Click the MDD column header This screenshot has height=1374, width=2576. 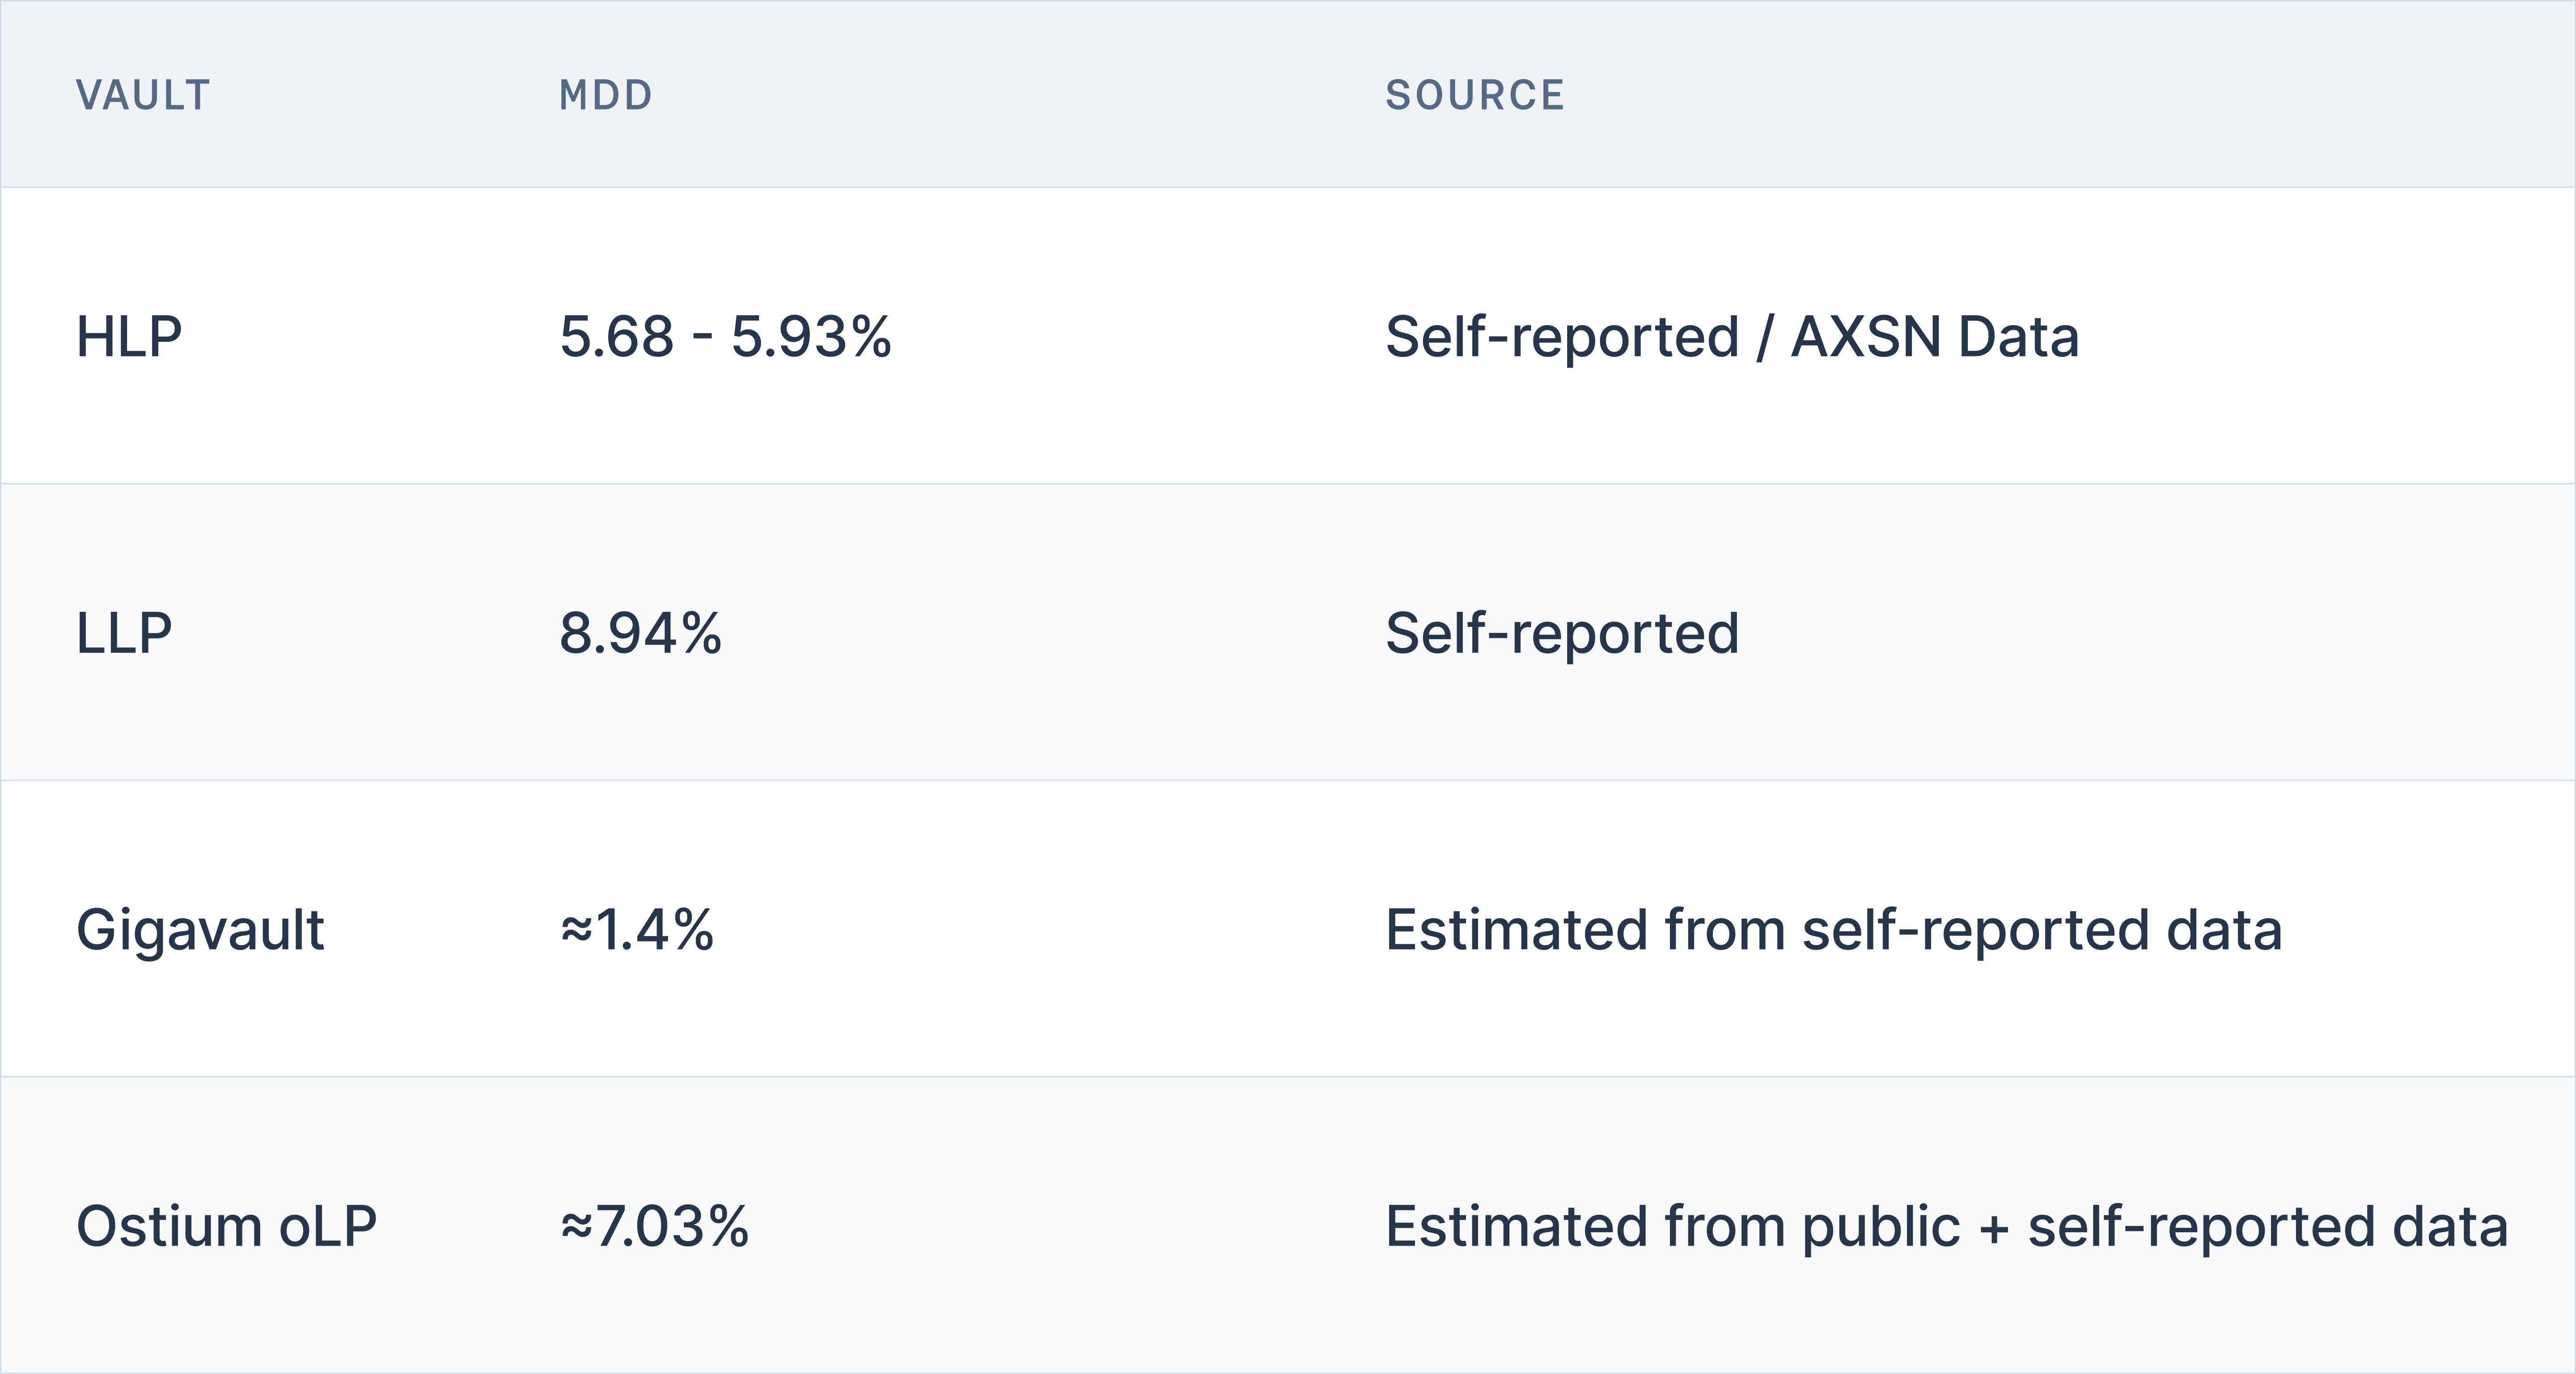pyautogui.click(x=605, y=95)
